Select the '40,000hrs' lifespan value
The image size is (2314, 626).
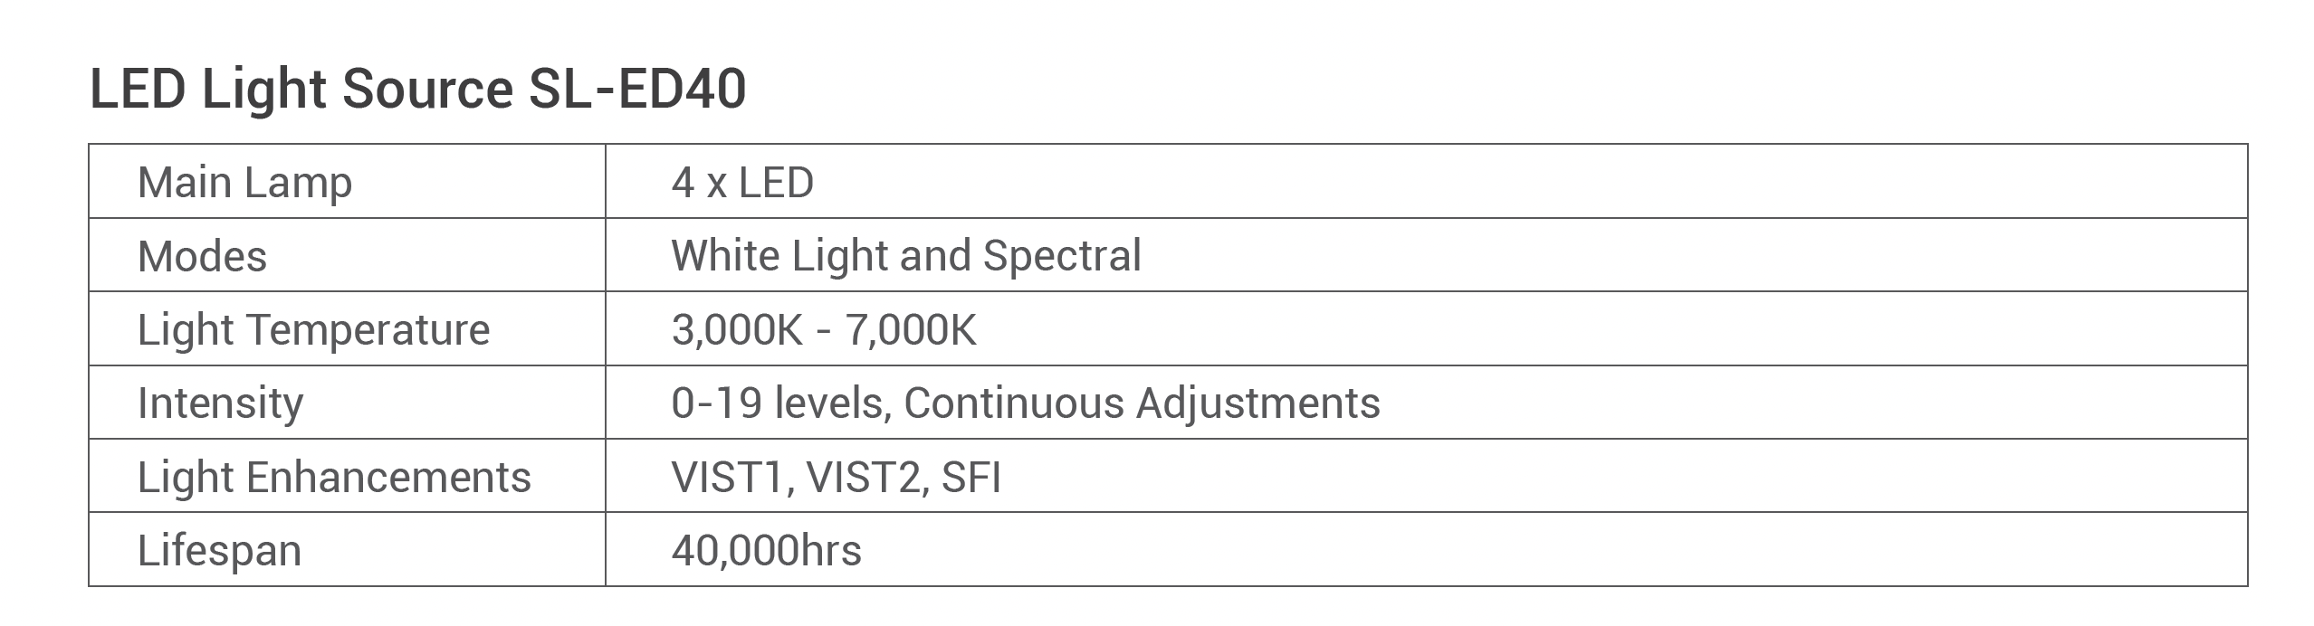[766, 550]
